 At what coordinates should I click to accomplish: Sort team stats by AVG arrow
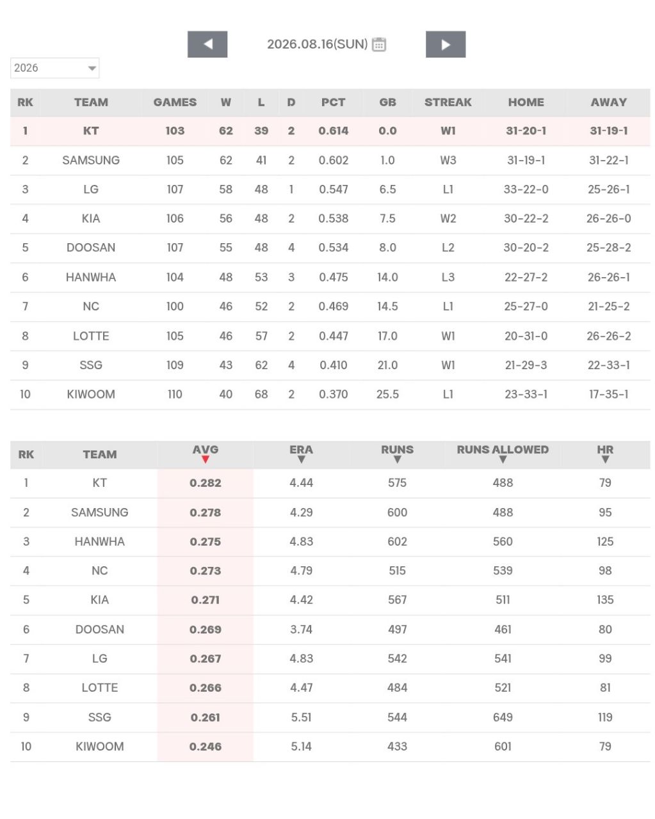pyautogui.click(x=206, y=459)
